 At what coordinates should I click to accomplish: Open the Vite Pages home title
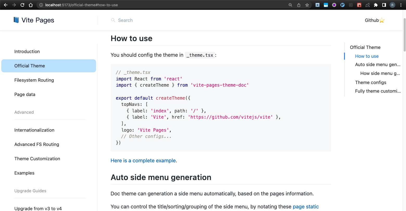tap(38, 20)
